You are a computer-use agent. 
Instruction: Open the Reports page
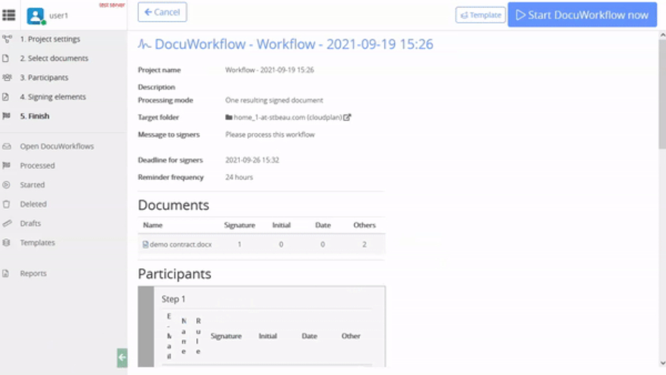coord(33,273)
